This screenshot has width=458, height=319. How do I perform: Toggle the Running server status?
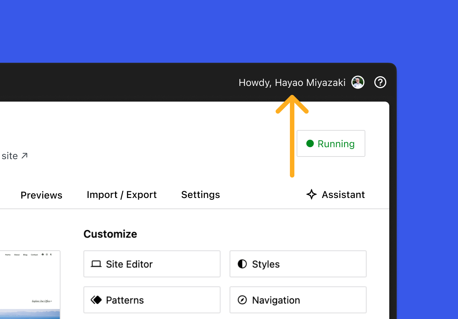[x=331, y=143]
